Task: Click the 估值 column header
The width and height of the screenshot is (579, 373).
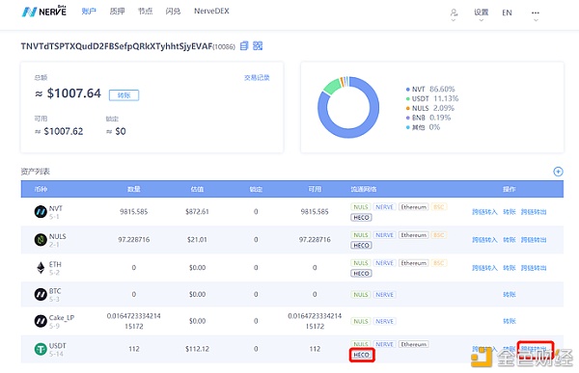Action: (x=197, y=189)
